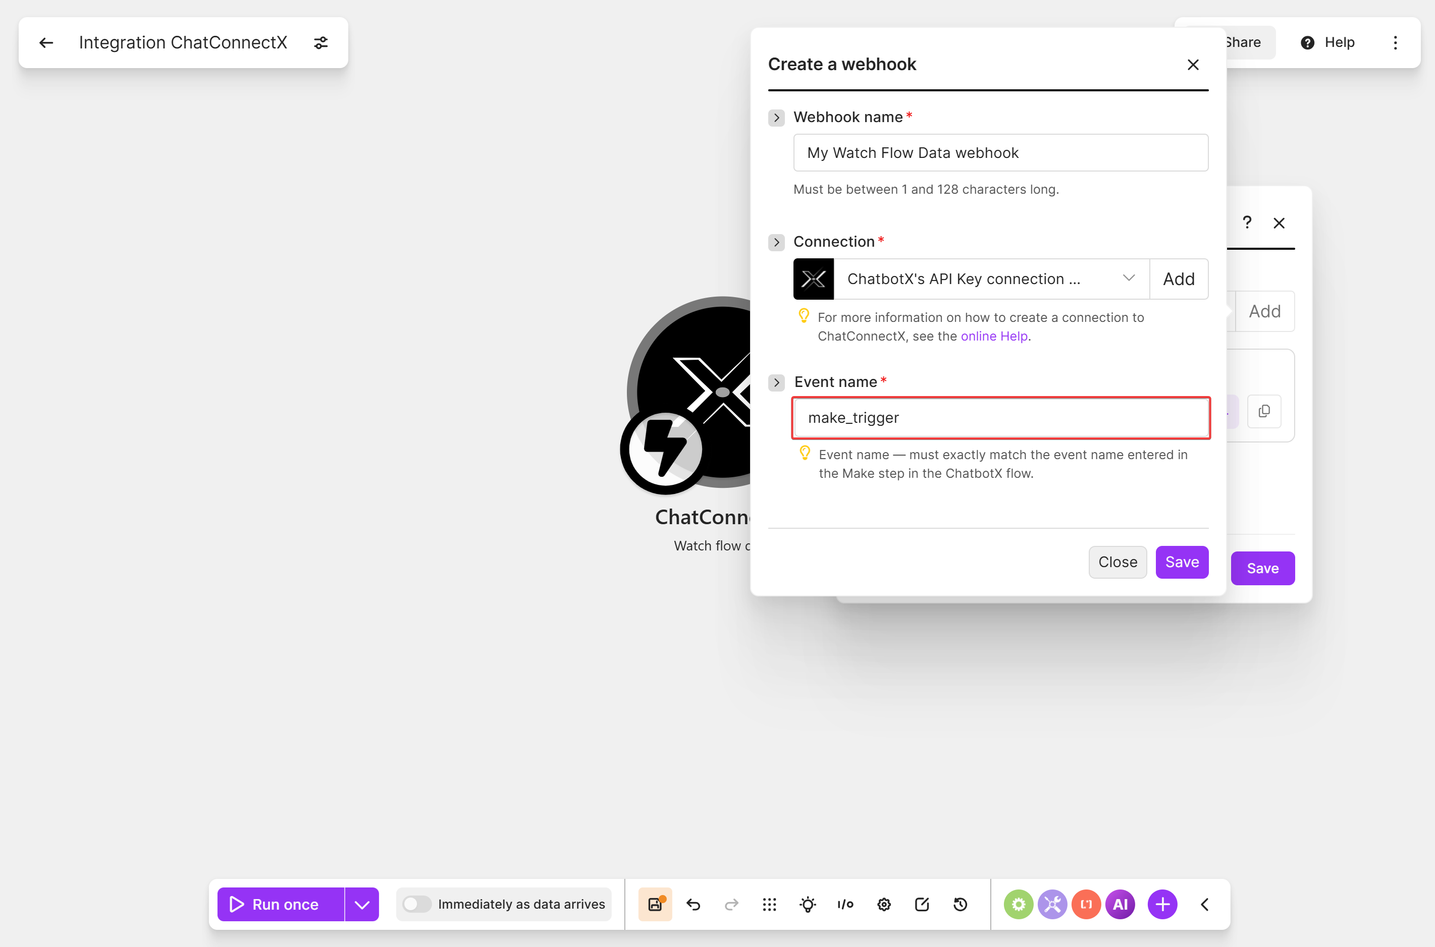
Task: Open help question mark in module panel
Action: [x=1247, y=223]
